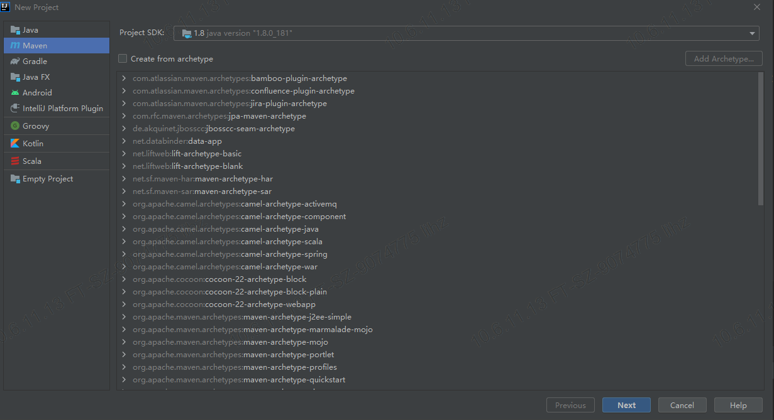The image size is (774, 420).
Task: Click the Groovy green circle icon
Action: click(x=15, y=126)
